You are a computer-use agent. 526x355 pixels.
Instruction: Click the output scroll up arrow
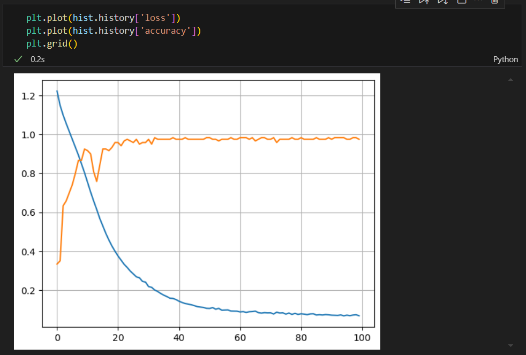pyautogui.click(x=510, y=80)
